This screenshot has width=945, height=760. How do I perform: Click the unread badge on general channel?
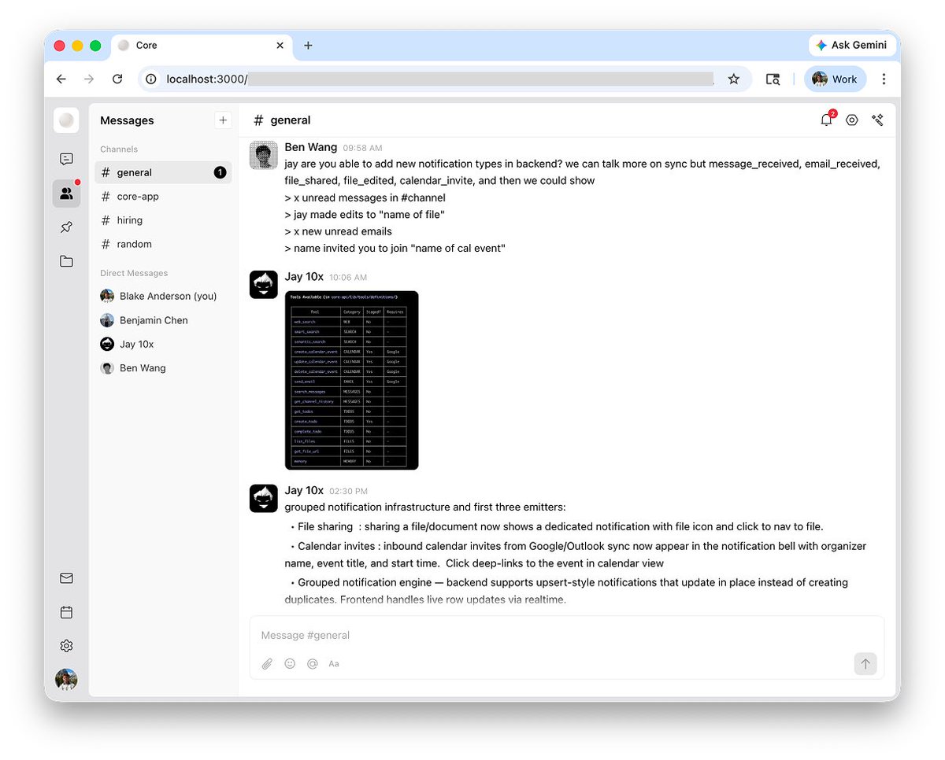pos(220,172)
